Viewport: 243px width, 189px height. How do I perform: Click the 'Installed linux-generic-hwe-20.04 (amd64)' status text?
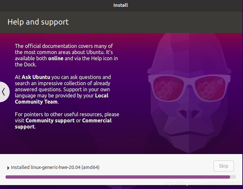coord(55,167)
